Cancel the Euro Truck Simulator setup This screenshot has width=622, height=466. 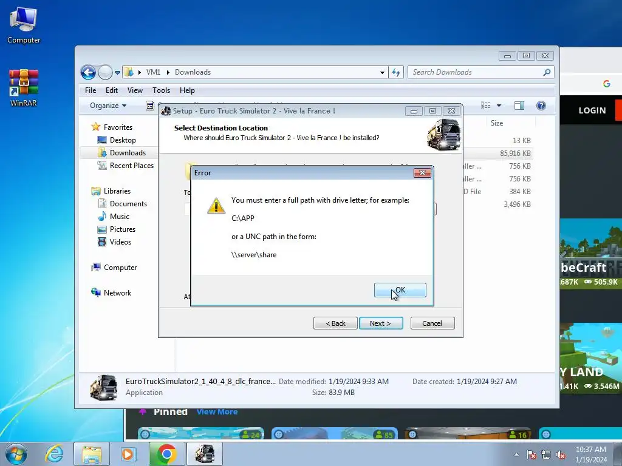(x=432, y=323)
